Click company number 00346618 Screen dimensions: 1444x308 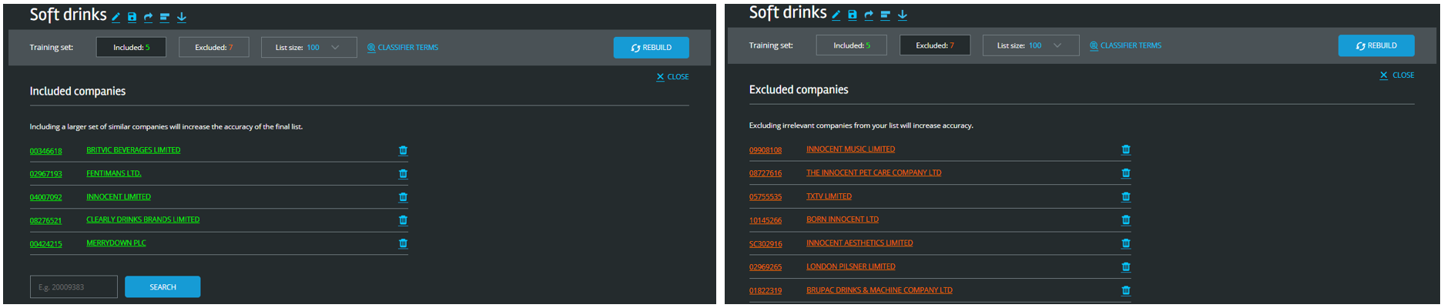pyautogui.click(x=46, y=151)
